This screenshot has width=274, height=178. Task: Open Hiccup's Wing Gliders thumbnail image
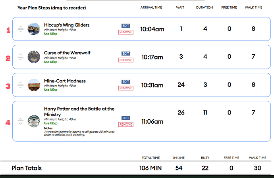(34, 29)
